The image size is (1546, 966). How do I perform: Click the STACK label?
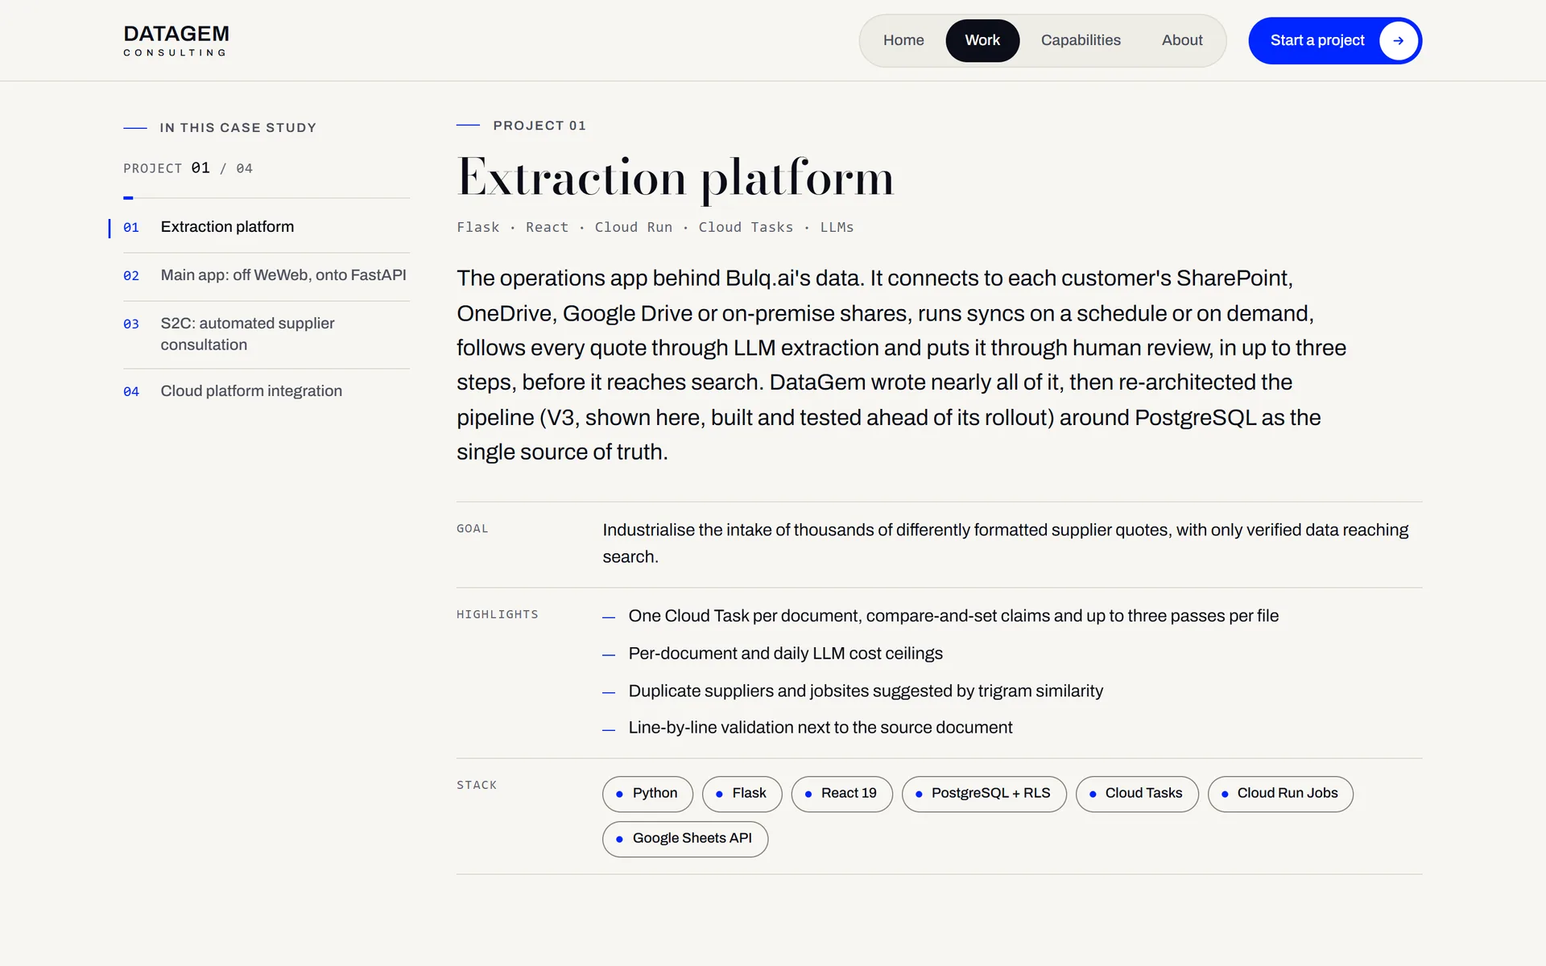click(477, 785)
